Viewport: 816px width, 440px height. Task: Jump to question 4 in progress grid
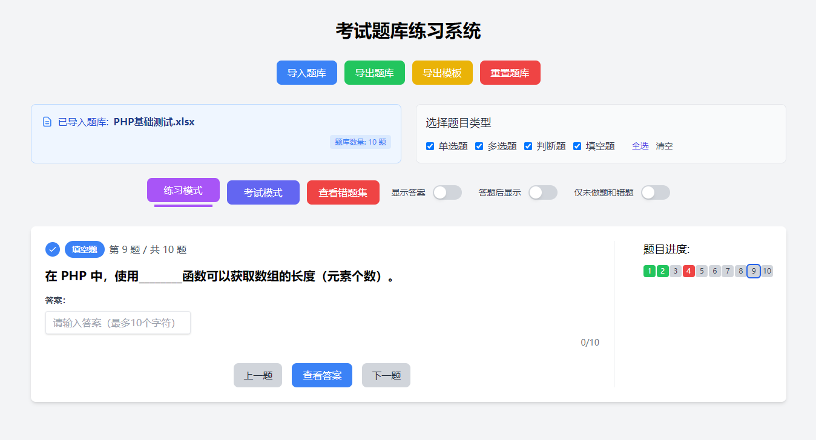coord(688,271)
